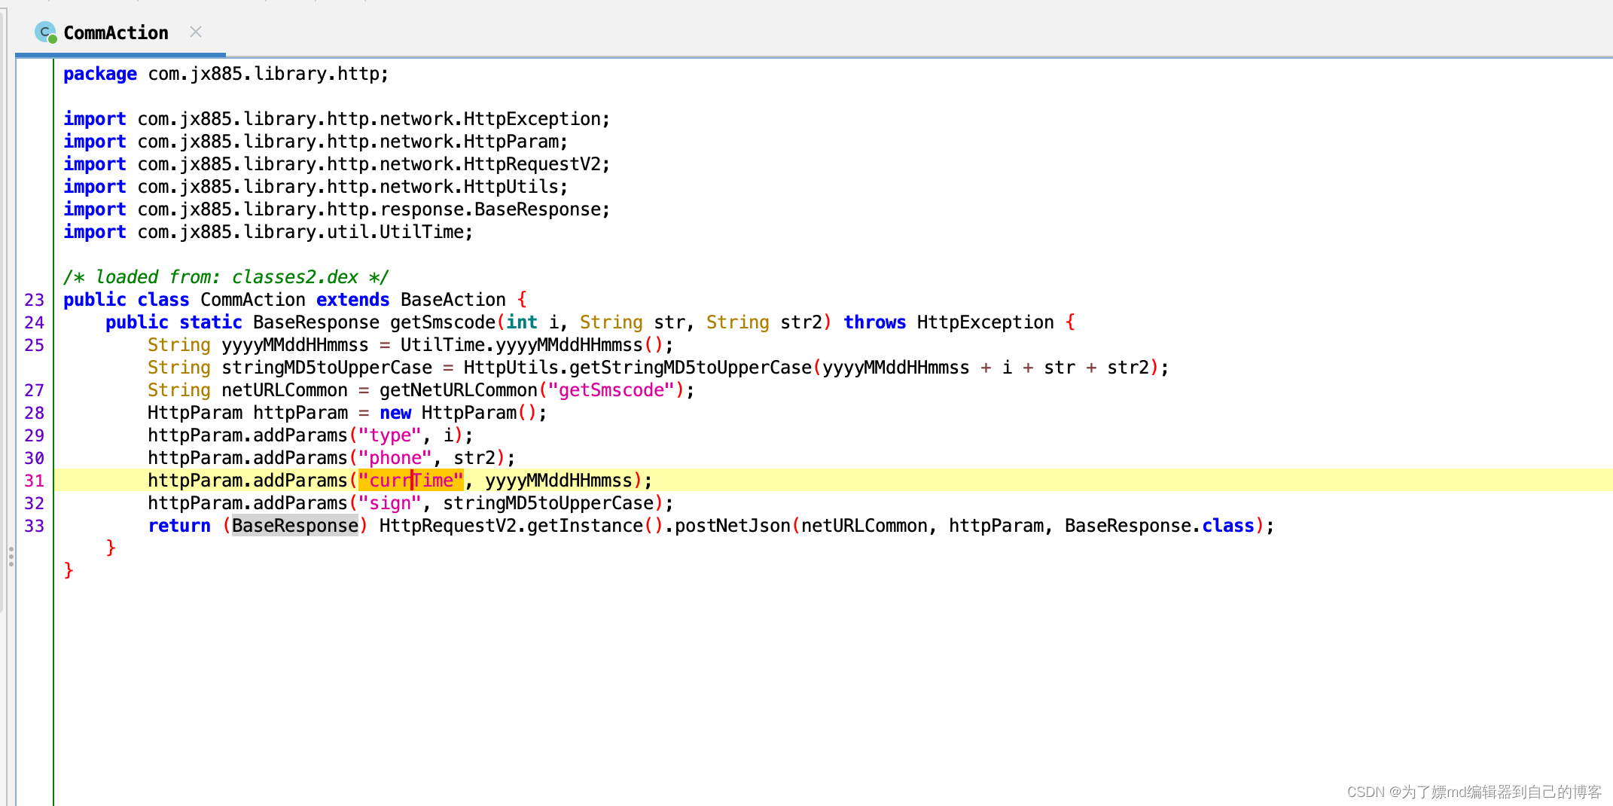This screenshot has width=1613, height=806.
Task: Click the import of HttpParam
Action: 316,142
